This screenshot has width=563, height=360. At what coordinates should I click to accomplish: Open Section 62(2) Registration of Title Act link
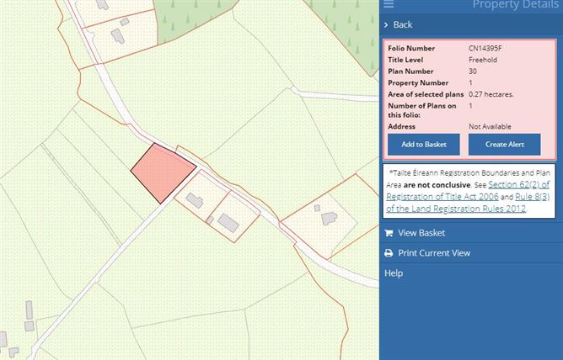coord(468,191)
